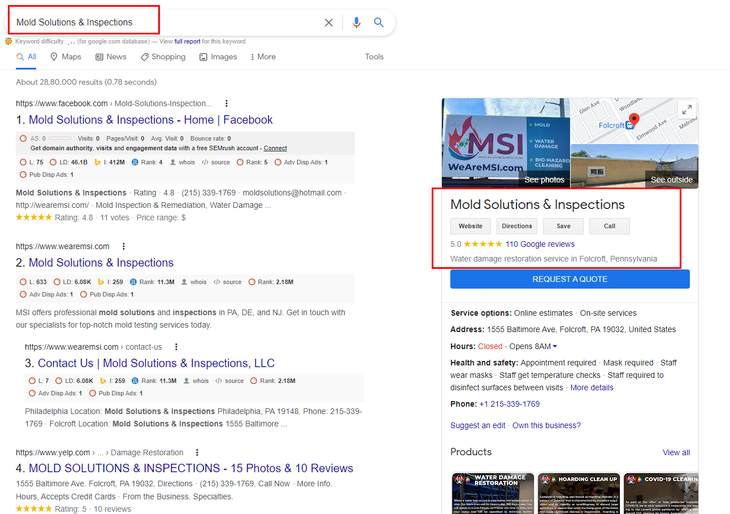Open three-dot menu for the Facebook result

(227, 103)
